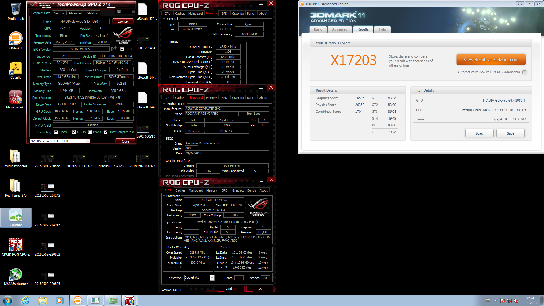Toggle the DirectCompute 5.0 checkbox
This screenshot has width=544, height=306.
click(105, 132)
